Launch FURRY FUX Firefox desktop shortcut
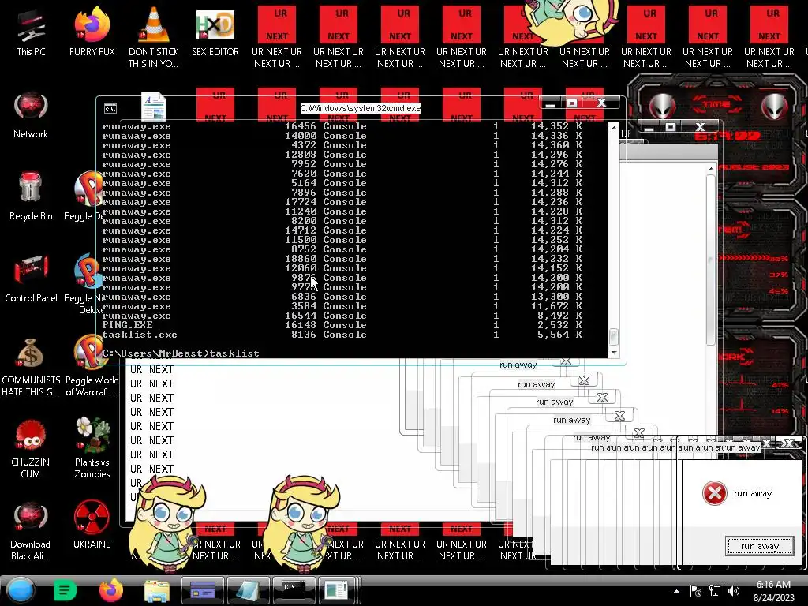The height and width of the screenshot is (606, 808). click(x=92, y=32)
